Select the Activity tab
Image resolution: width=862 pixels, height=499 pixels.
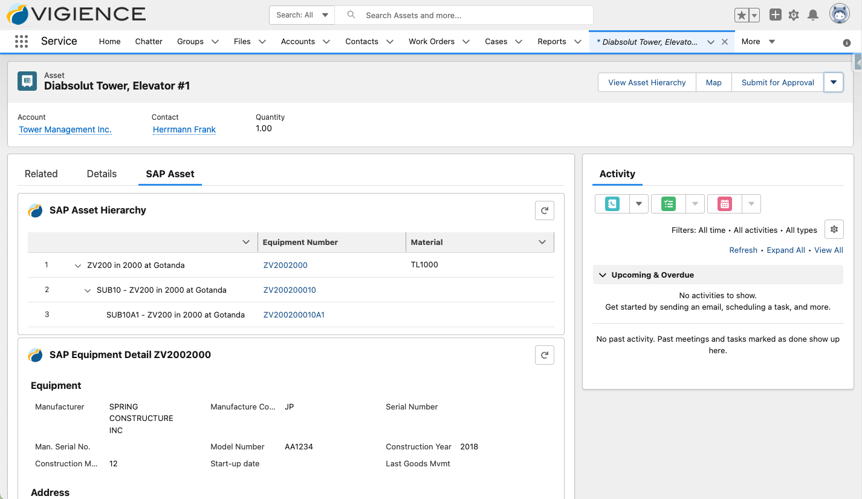(617, 174)
